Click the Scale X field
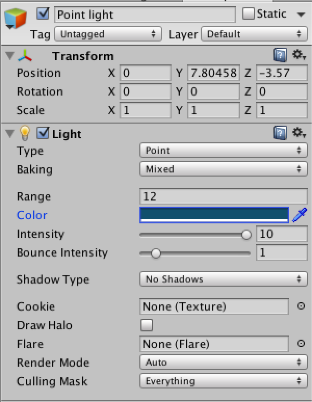The width and height of the screenshot is (312, 402). pyautogui.click(x=146, y=110)
